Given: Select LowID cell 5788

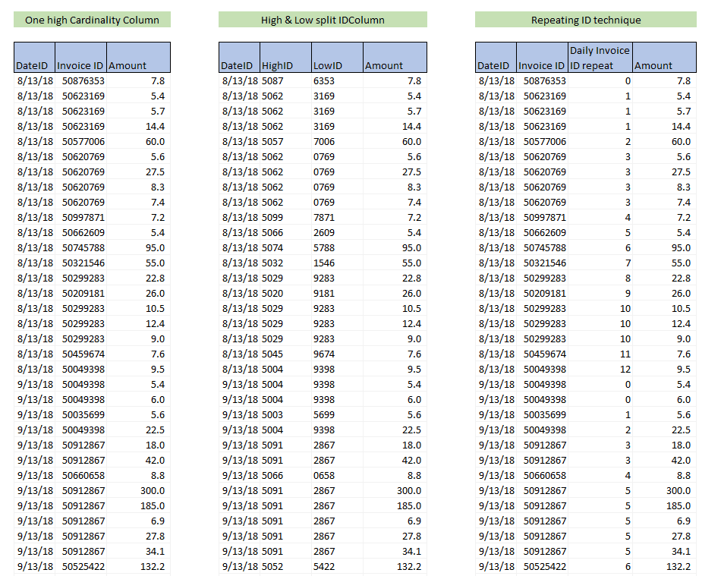Looking at the screenshot, I should click(337, 247).
